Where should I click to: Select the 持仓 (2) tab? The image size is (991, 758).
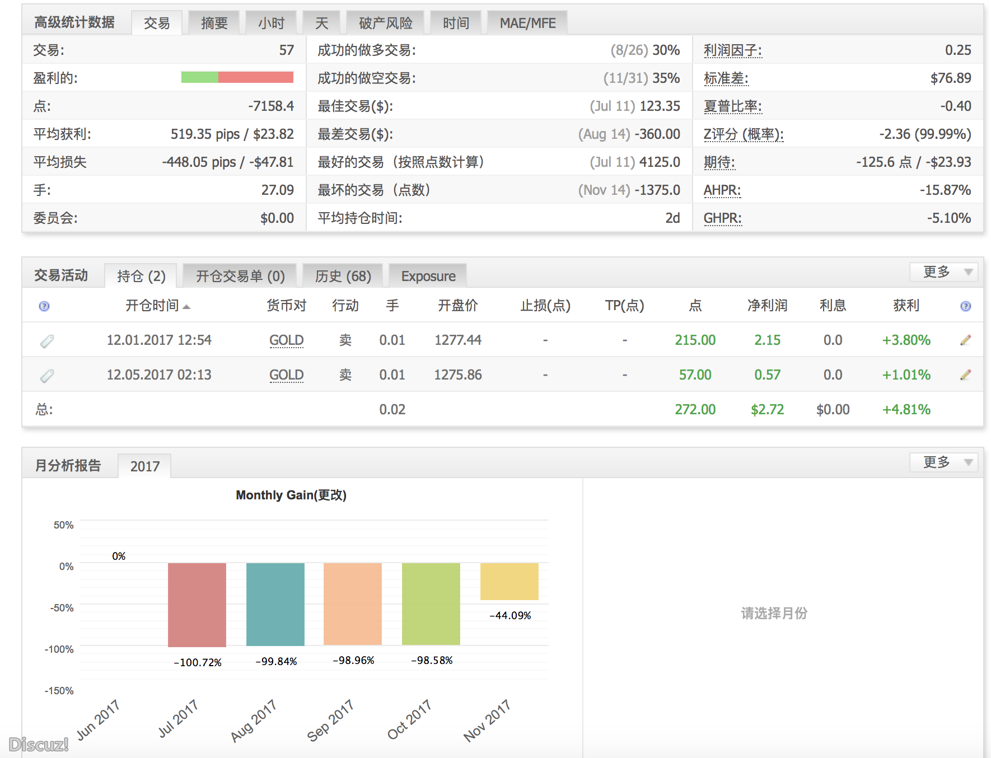pos(141,276)
